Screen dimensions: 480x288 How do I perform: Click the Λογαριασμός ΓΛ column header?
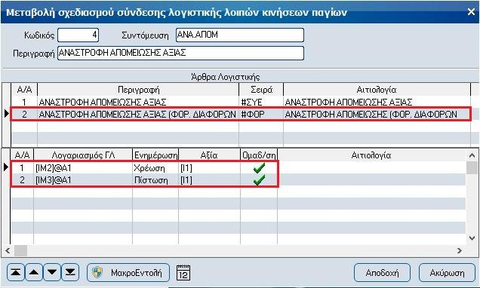[x=83, y=155]
